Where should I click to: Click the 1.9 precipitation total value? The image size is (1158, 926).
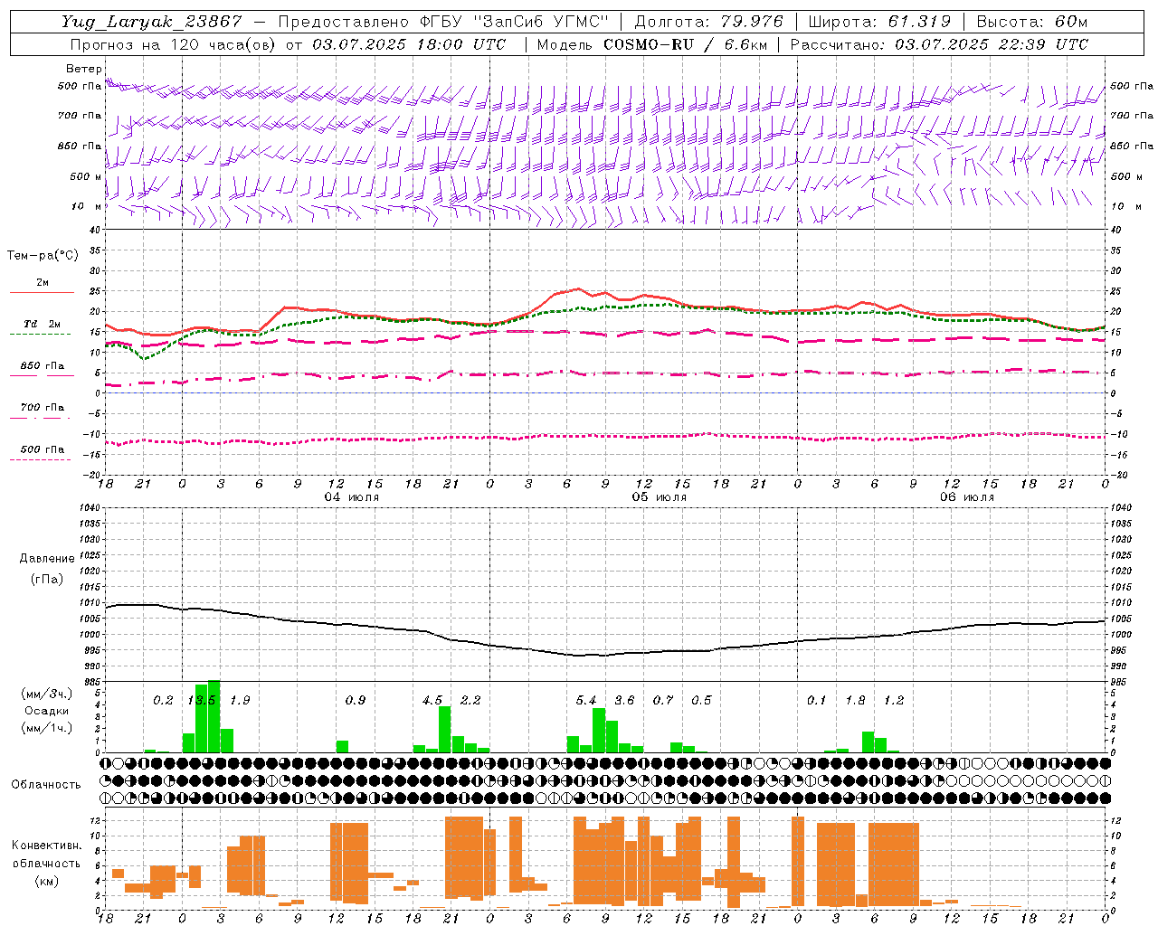tap(240, 701)
